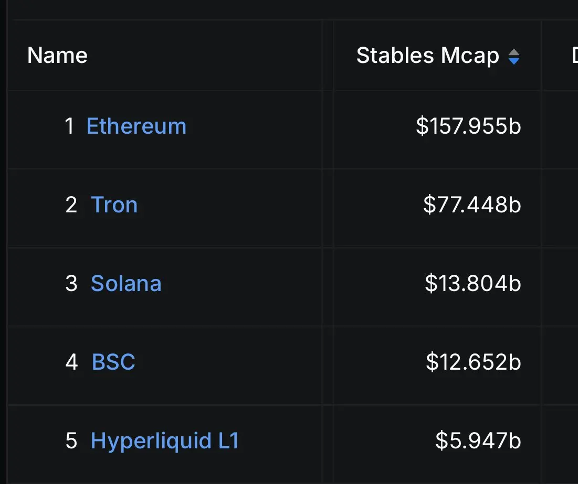Click the Stables Mcap sort arrows icon
The height and width of the screenshot is (484, 578).
(x=514, y=57)
